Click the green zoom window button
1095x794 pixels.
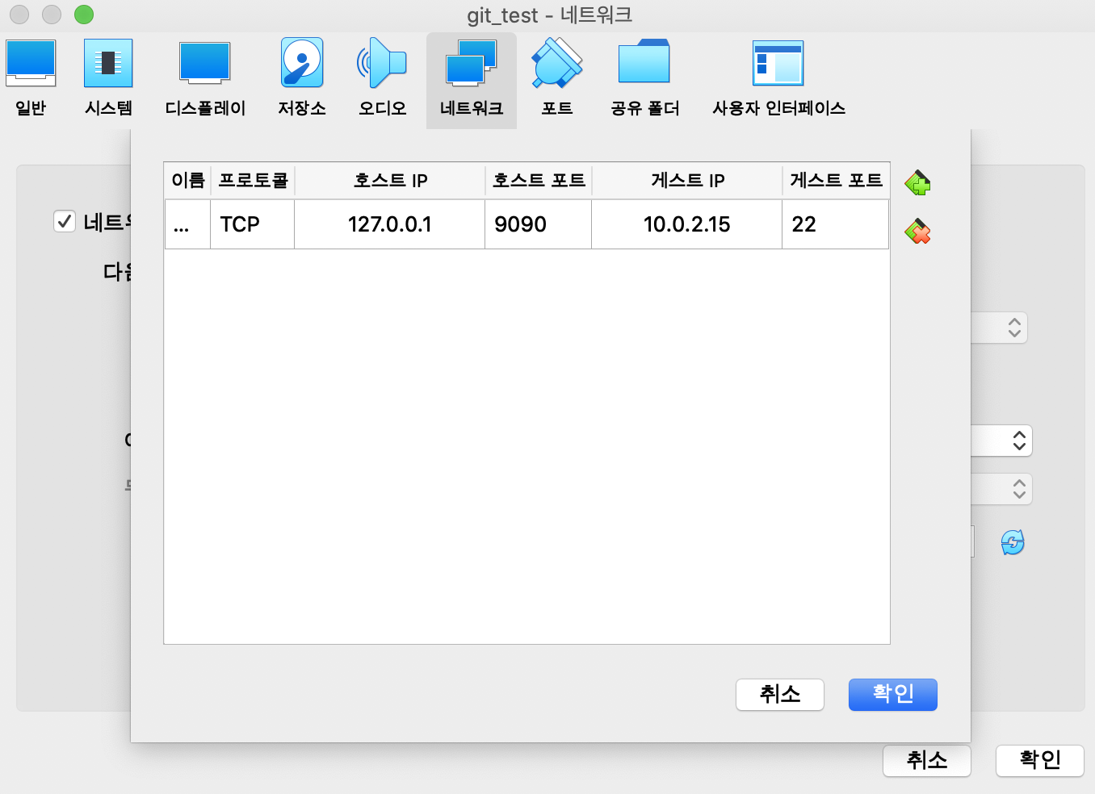click(84, 15)
